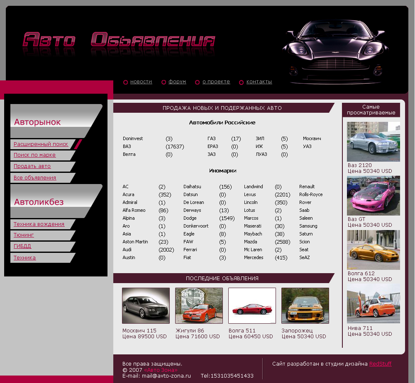Image resolution: width=415 pixels, height=383 pixels.
Task: Open the о проекте menu link
Action: 216,82
